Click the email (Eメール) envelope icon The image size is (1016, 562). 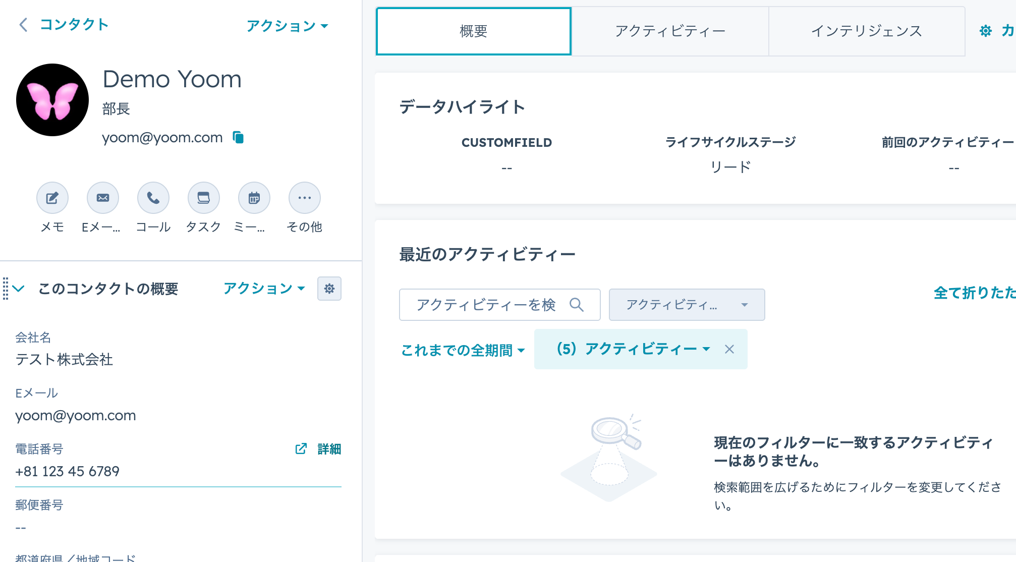coord(103,198)
